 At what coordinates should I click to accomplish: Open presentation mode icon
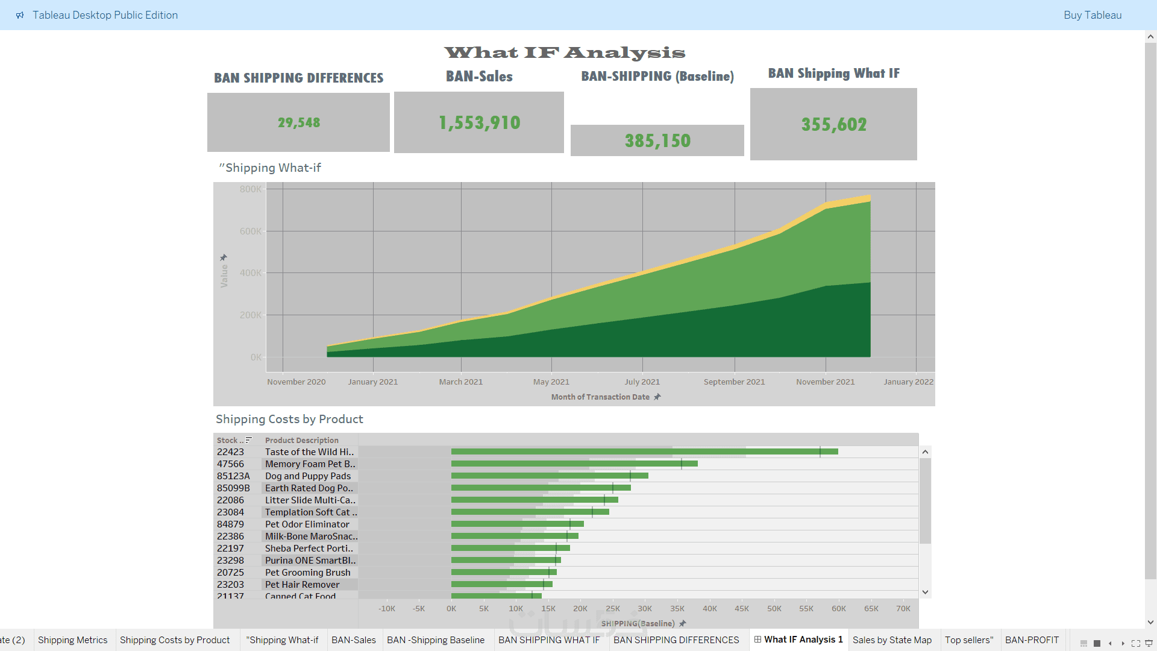pos(1149,643)
